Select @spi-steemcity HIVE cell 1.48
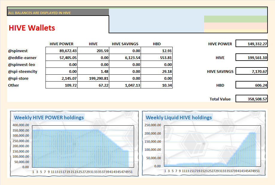The height and width of the screenshot is (185, 275). (x=93, y=71)
